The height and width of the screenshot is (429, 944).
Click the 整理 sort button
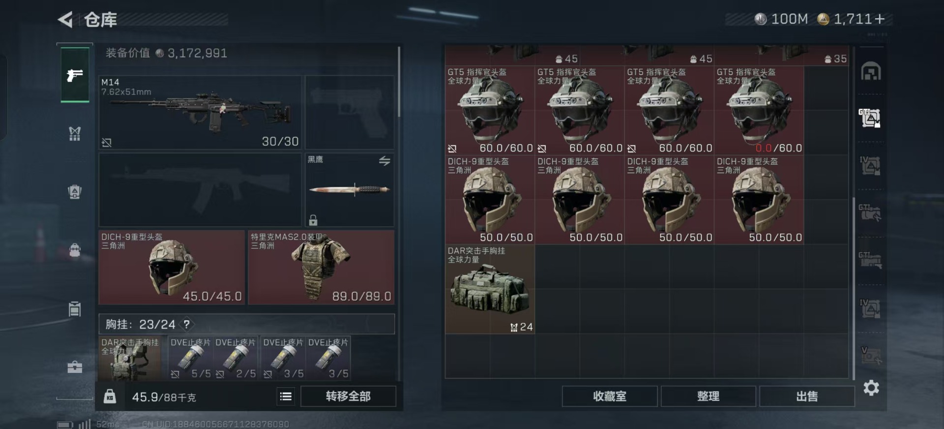coord(708,396)
